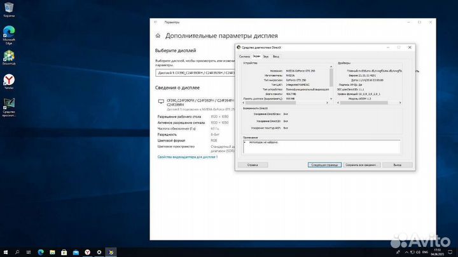The width and height of the screenshot is (458, 257).
Task: Click the Следующая страница button
Action: 324,165
